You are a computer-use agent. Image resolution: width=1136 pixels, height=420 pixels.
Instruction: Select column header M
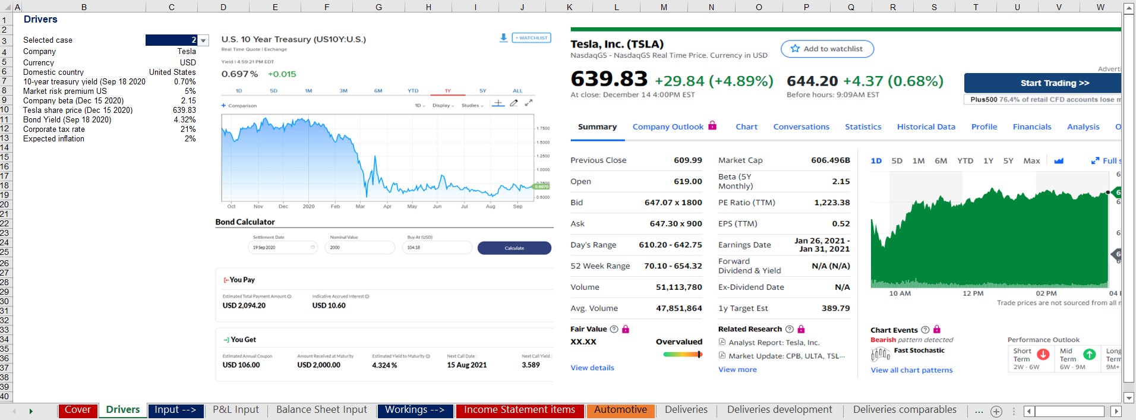[x=664, y=7]
